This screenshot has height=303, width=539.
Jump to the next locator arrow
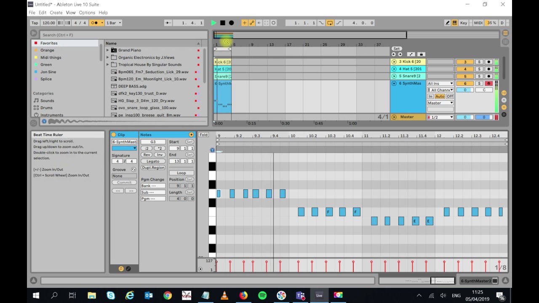(400, 54)
